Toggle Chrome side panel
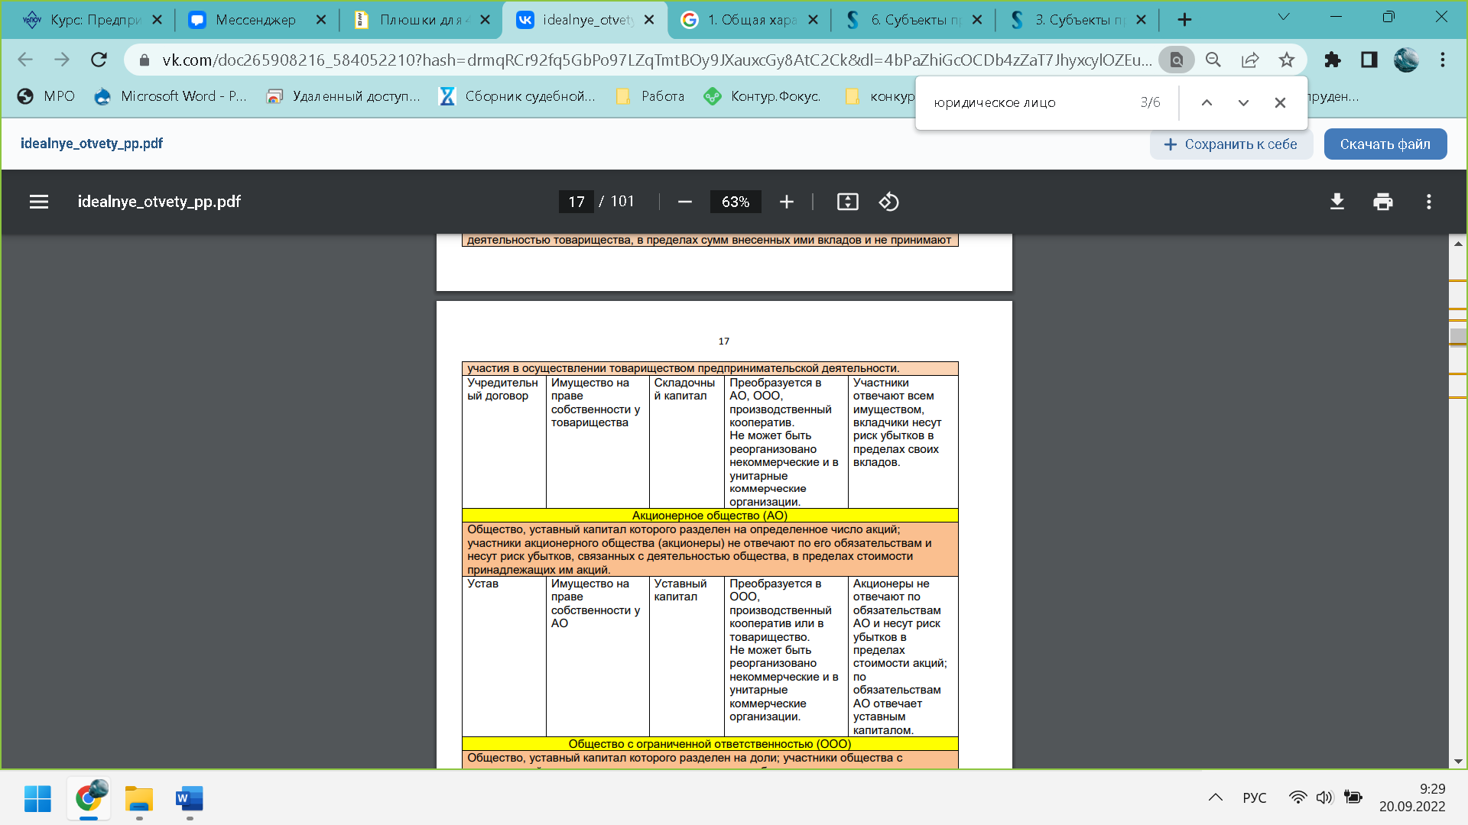 pos(1369,60)
